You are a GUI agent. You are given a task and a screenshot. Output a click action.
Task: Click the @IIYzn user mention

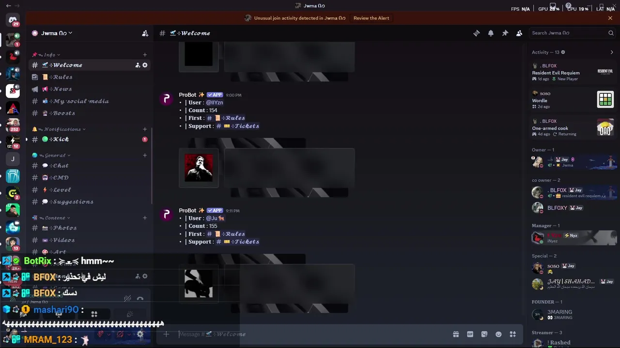(215, 102)
